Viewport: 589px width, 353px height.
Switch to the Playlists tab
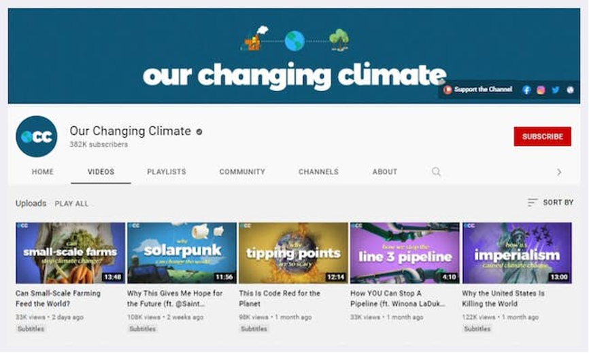pyautogui.click(x=167, y=172)
